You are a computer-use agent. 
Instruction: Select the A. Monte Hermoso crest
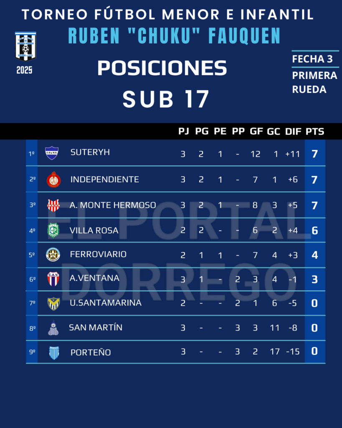point(53,205)
